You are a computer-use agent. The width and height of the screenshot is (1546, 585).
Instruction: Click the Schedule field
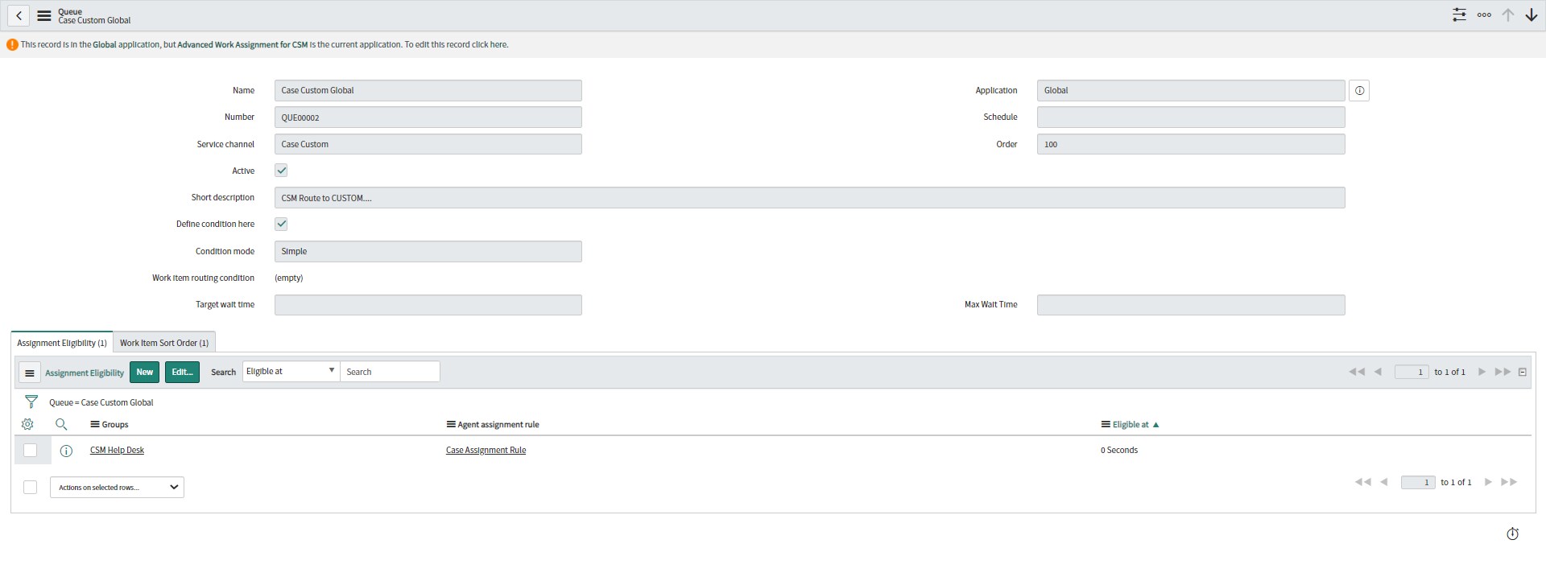pos(1191,117)
